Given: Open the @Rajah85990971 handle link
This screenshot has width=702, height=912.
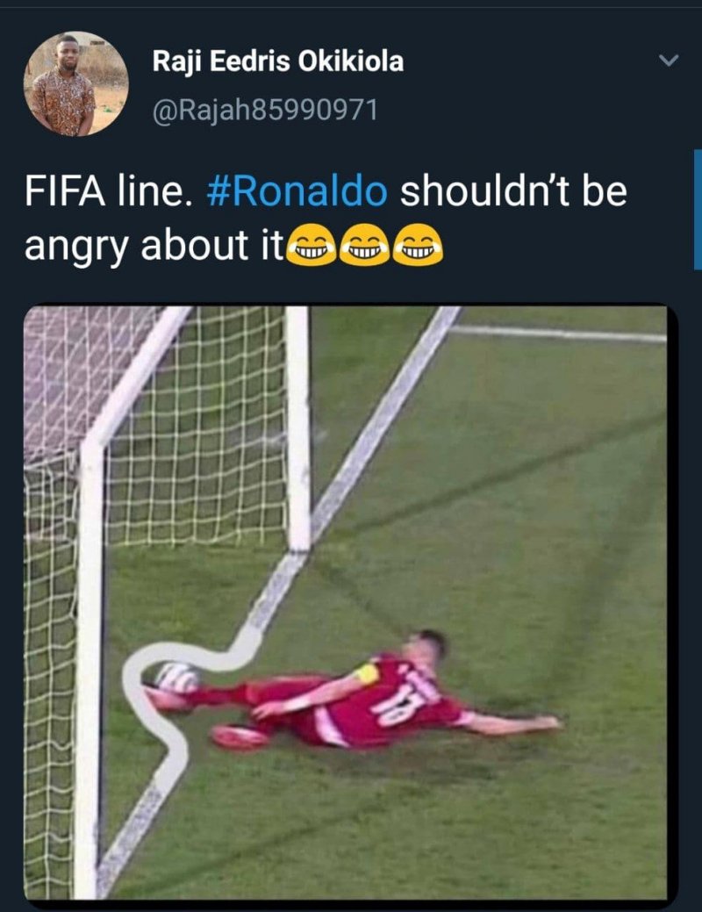Looking at the screenshot, I should (x=265, y=110).
